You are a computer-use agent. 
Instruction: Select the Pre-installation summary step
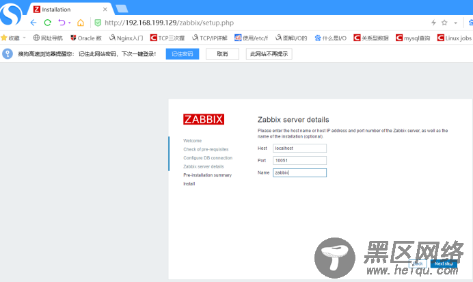(208, 175)
